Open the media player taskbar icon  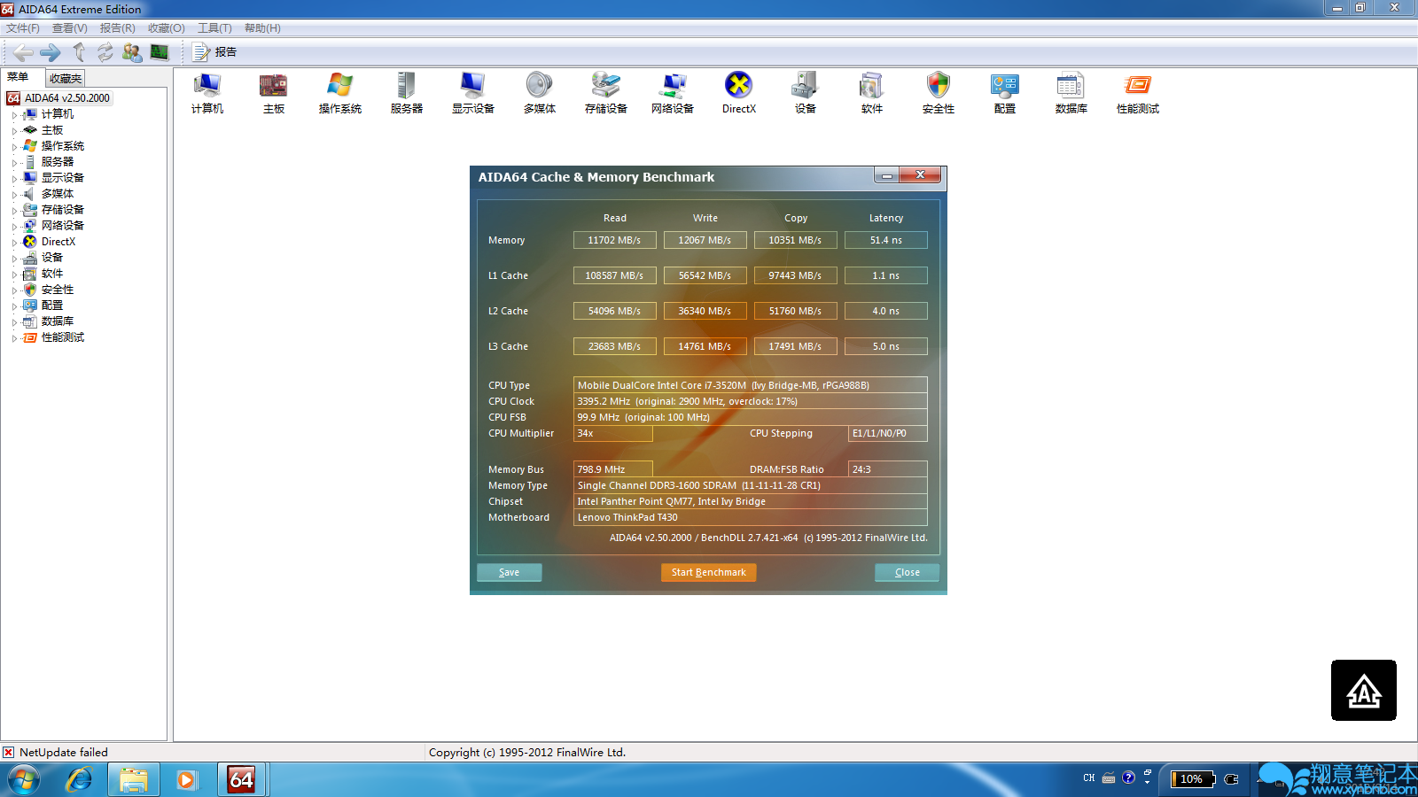187,780
